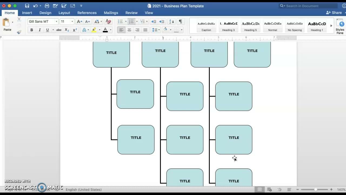Open the References tab
346x195 pixels.
point(87,13)
